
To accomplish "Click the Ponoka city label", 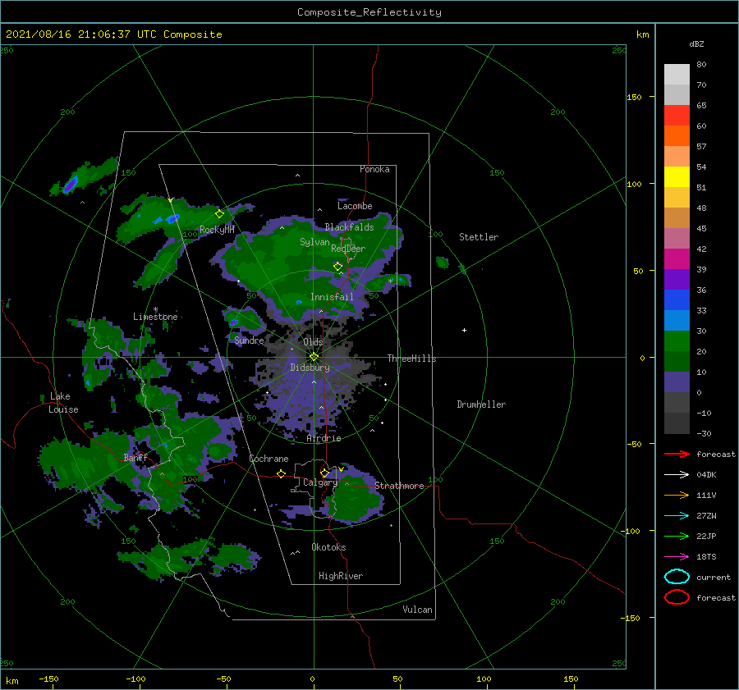I will [x=374, y=169].
